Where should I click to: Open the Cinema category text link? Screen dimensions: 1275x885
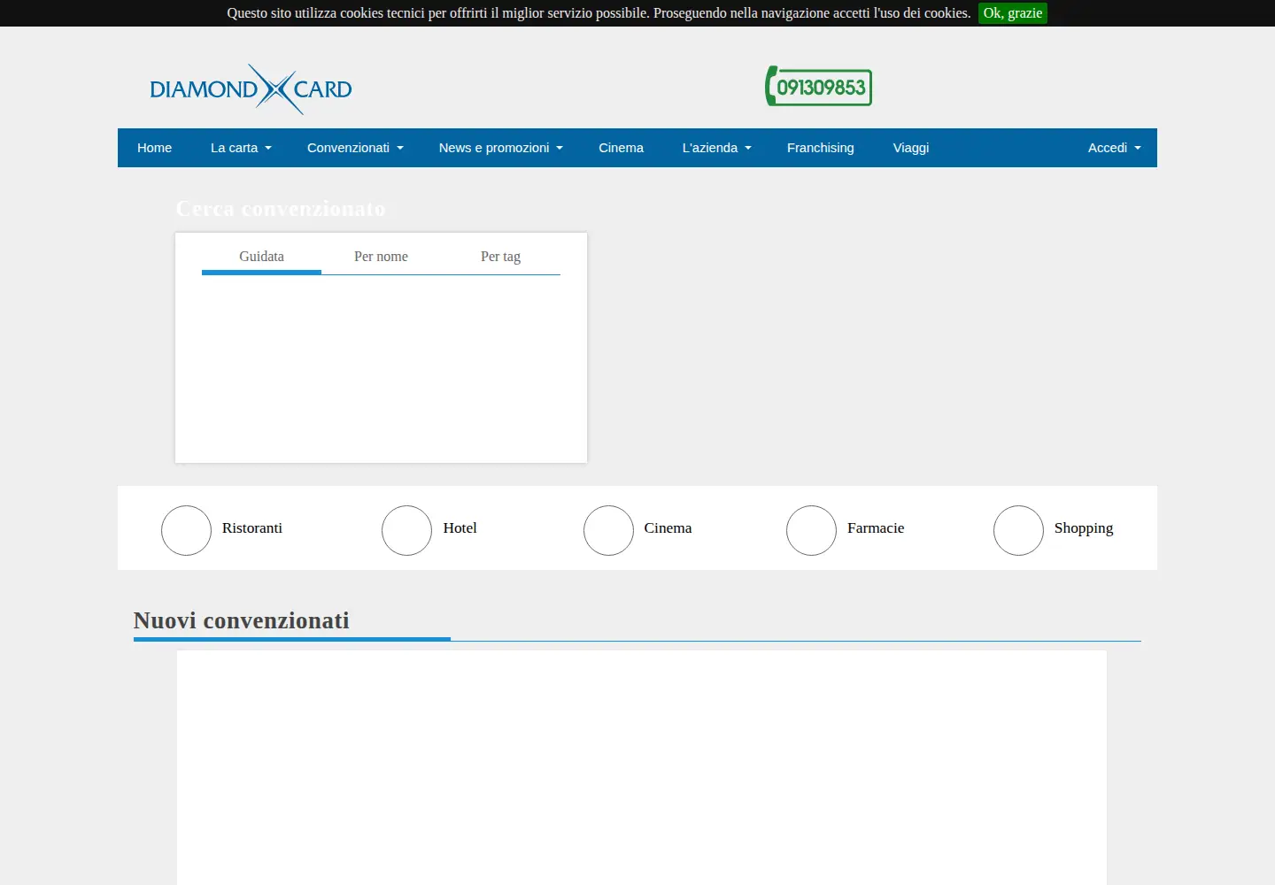[x=668, y=528]
